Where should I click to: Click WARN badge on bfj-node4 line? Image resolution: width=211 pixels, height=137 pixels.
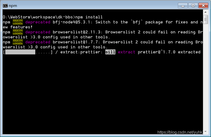click(x=18, y=22)
